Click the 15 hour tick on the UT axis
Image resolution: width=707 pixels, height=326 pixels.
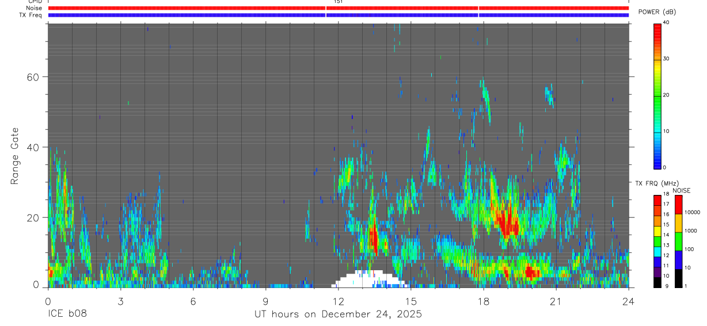tap(411, 301)
